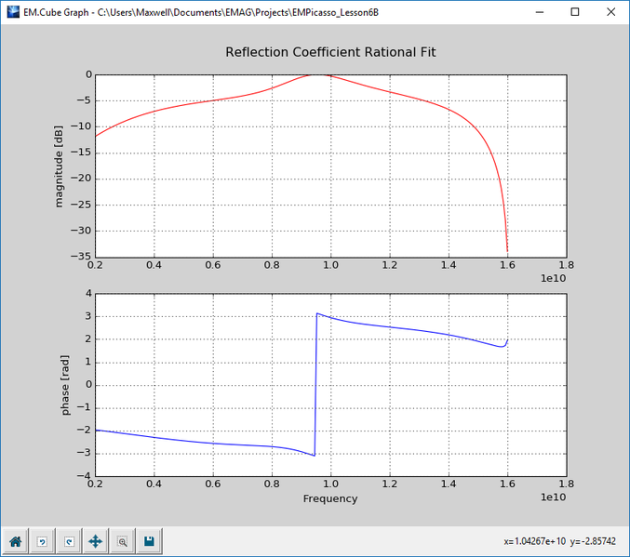Click the red magnitude curve peak near 1.0

point(315,74)
